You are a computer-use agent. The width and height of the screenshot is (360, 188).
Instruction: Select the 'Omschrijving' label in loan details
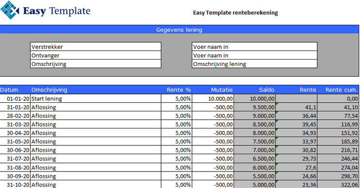96,64
